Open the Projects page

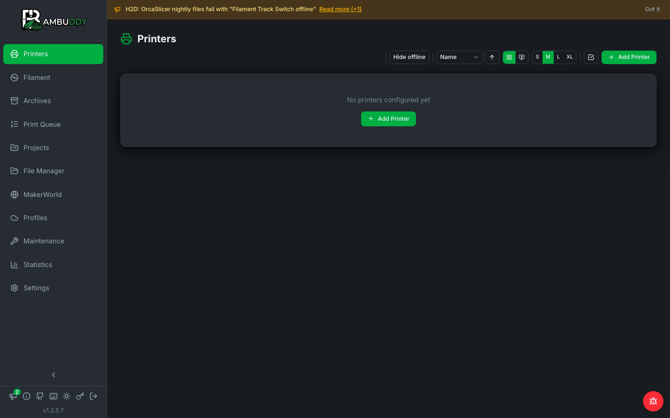point(53,148)
